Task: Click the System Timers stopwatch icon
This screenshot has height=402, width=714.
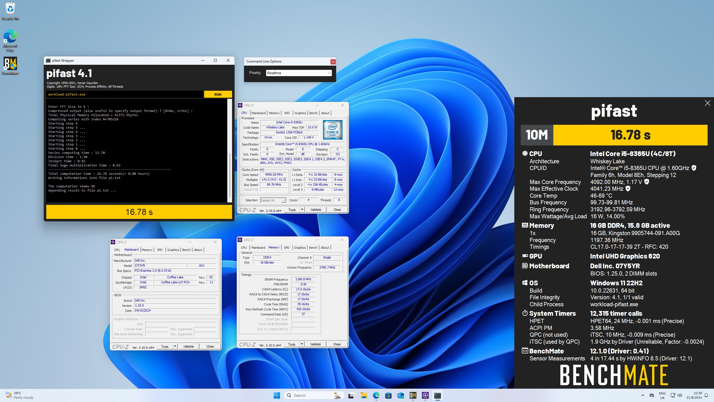Action: [525, 313]
